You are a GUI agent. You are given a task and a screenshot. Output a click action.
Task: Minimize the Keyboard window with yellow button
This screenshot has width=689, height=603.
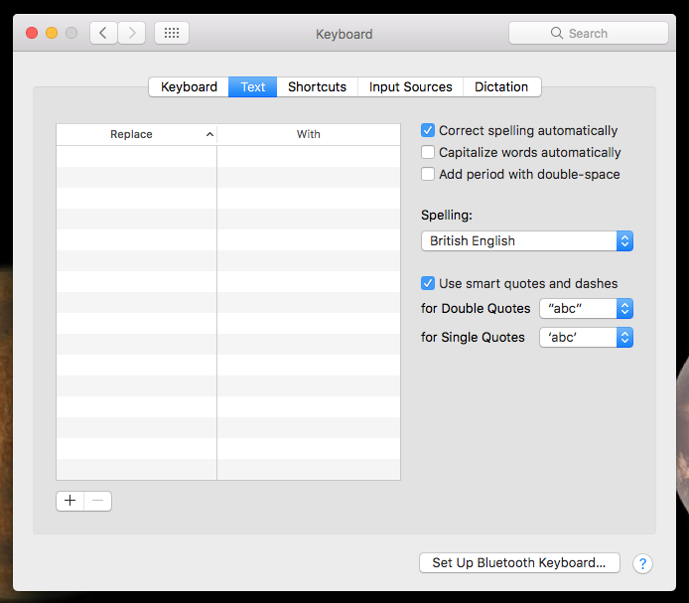[52, 33]
